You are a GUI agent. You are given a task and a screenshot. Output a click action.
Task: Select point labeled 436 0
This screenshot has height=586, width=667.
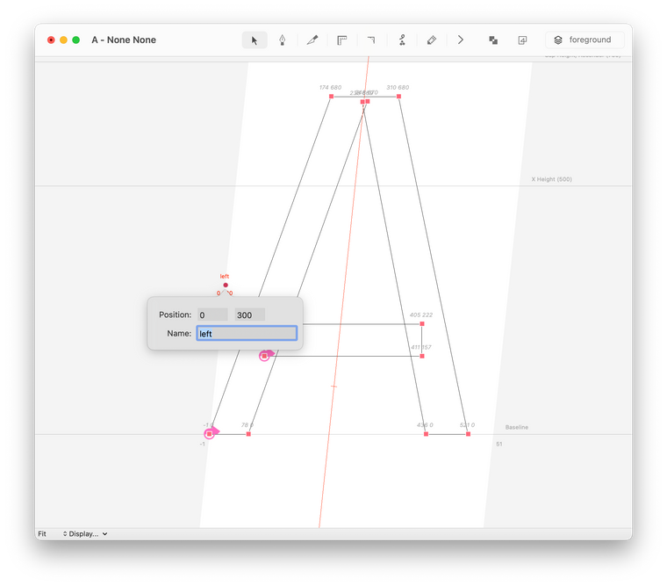point(426,434)
